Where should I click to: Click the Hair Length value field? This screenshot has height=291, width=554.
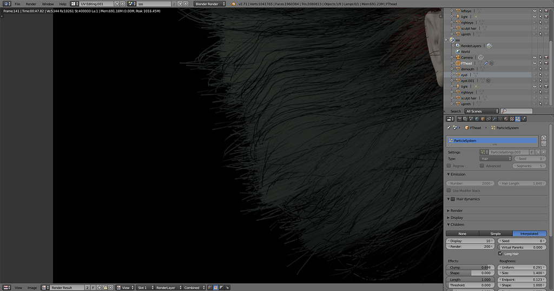[522, 183]
